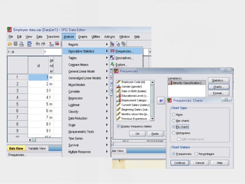Click the Continue button
The height and width of the screenshot is (184, 245).
(x=180, y=163)
